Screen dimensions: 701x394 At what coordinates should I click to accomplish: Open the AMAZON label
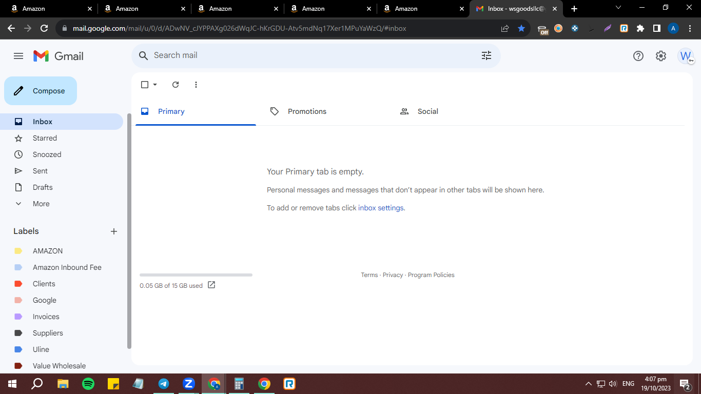[62, 251]
